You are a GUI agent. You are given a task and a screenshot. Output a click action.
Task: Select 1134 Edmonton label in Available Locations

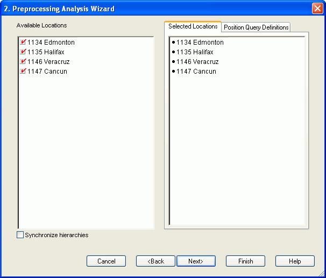(51, 42)
